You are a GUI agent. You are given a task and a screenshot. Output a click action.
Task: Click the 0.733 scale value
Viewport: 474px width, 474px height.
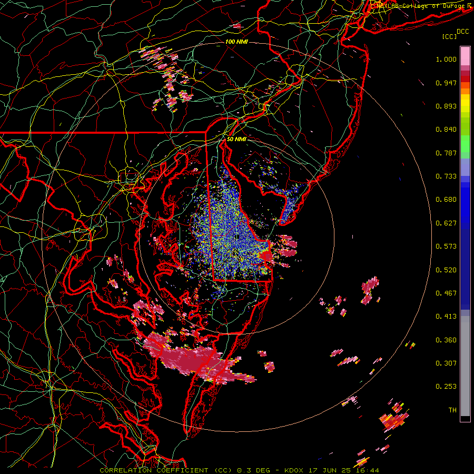pos(446,176)
